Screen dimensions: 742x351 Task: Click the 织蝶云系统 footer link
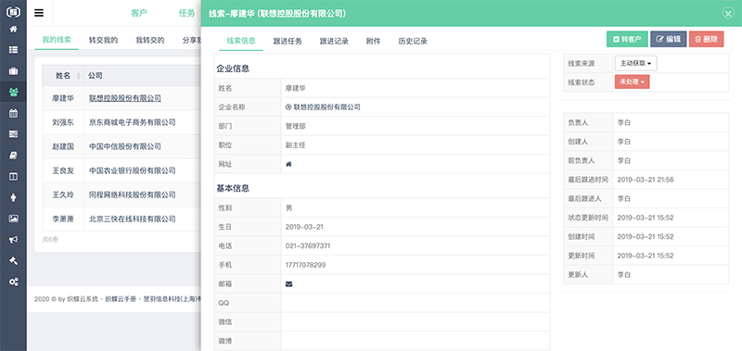pos(83,298)
